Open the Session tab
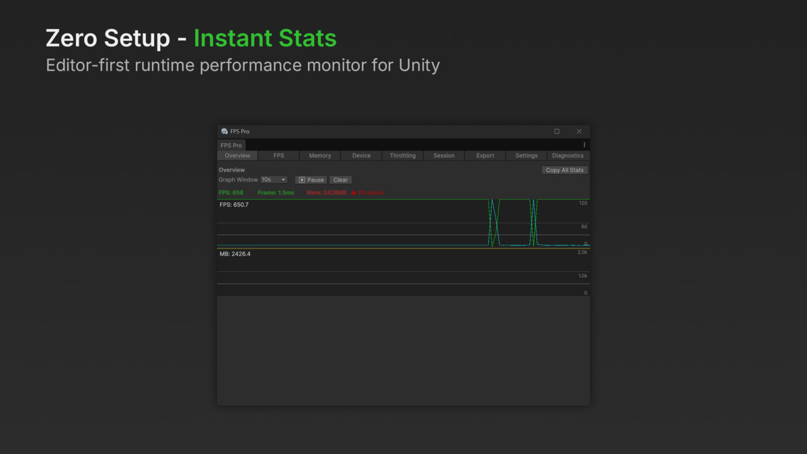 [444, 155]
